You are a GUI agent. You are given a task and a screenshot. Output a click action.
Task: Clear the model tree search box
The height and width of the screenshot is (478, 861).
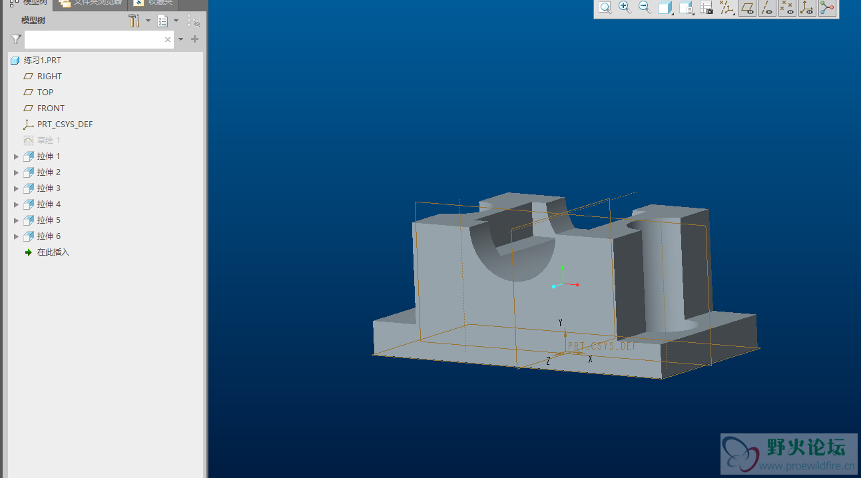tap(168, 40)
